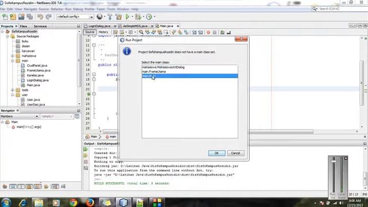Click the red Start Macro Recording icon
The width and height of the screenshot is (368, 207).
[x=208, y=32]
